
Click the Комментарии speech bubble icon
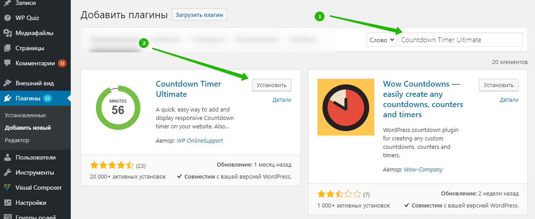coord(7,63)
